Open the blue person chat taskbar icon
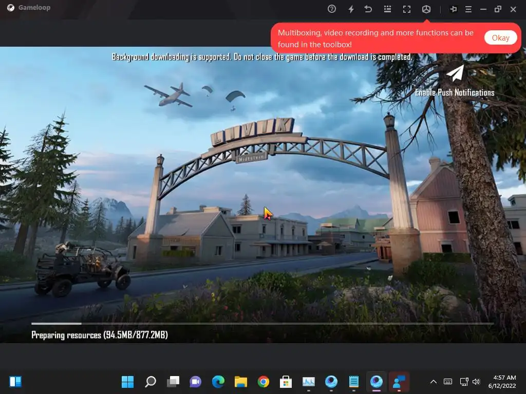Screen dimensions: 526x394 pyautogui.click(x=399, y=382)
